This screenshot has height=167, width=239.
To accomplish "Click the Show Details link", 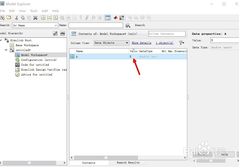I will [x=141, y=43].
